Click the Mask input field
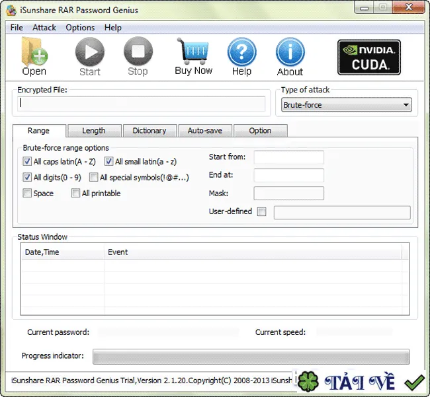Viewport: 430px width, 397px height. tap(289, 194)
